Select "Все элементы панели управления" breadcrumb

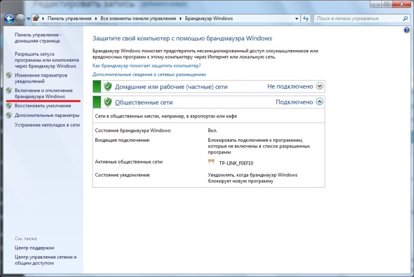pos(138,18)
